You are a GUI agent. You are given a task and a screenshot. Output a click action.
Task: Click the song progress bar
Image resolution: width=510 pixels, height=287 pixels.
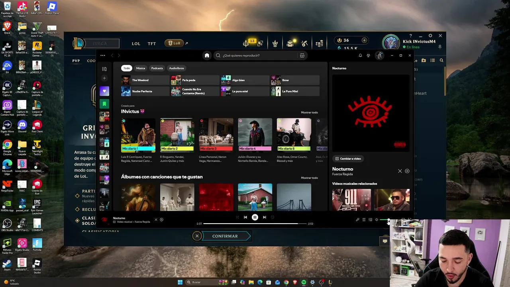click(255, 224)
